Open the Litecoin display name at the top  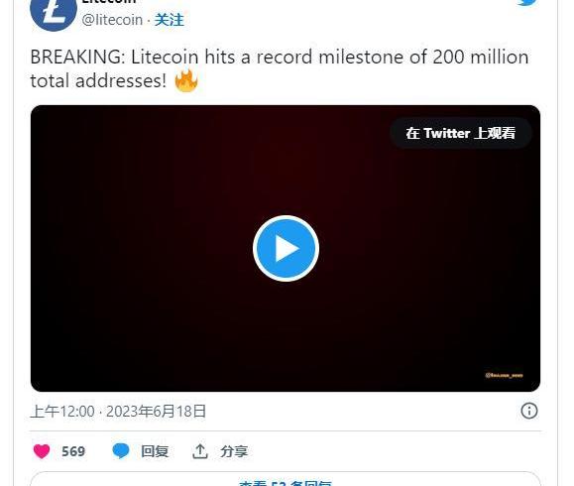pos(109,2)
